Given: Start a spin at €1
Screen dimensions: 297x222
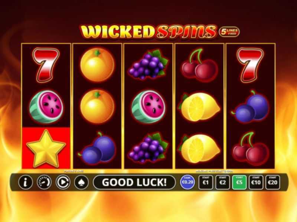Looking at the screenshot, I should click(206, 182).
